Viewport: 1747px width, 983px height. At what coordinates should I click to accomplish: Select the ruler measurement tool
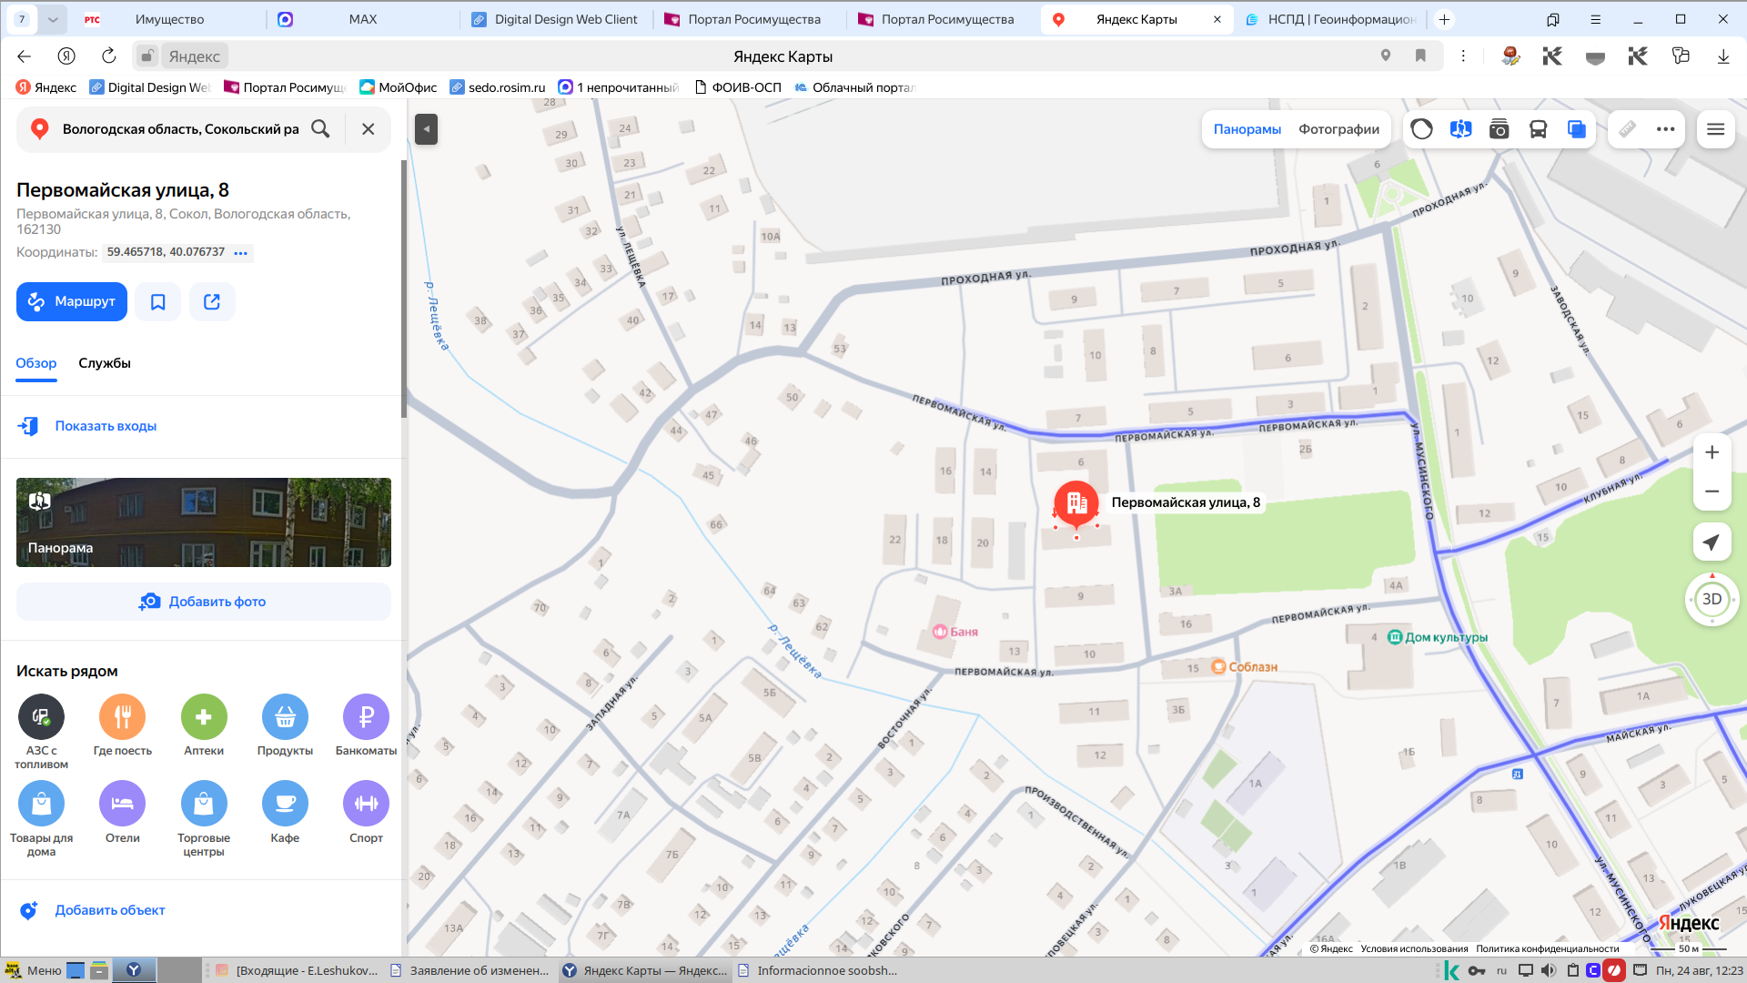pos(1628,129)
